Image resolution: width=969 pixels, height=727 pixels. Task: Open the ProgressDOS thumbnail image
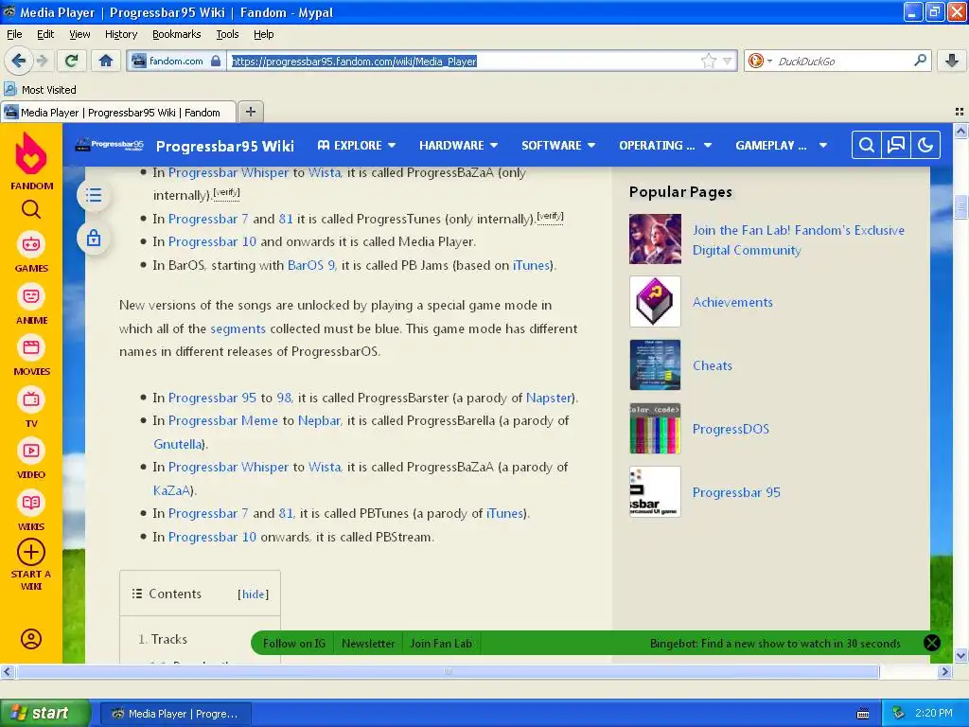tap(655, 429)
